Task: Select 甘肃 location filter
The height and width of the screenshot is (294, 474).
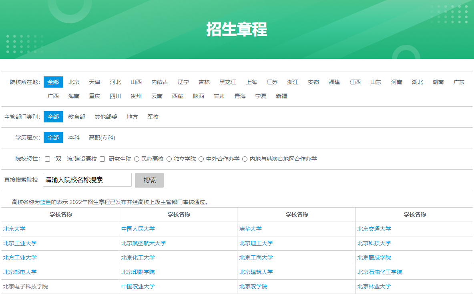Action: tap(219, 96)
